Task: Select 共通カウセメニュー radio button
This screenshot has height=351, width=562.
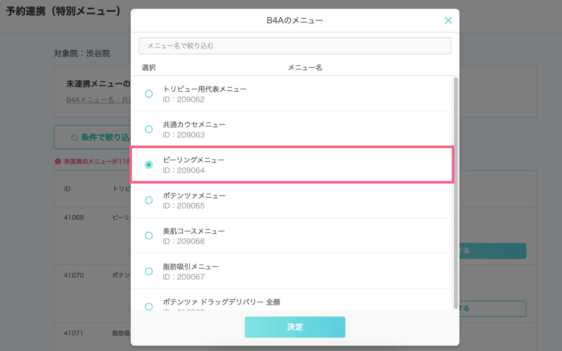Action: pyautogui.click(x=149, y=129)
